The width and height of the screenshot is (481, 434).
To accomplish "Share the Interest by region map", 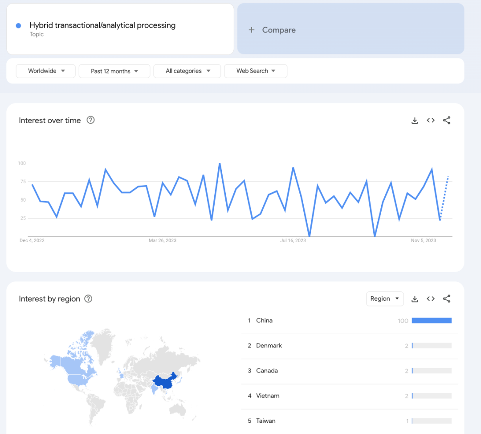I will [x=447, y=299].
